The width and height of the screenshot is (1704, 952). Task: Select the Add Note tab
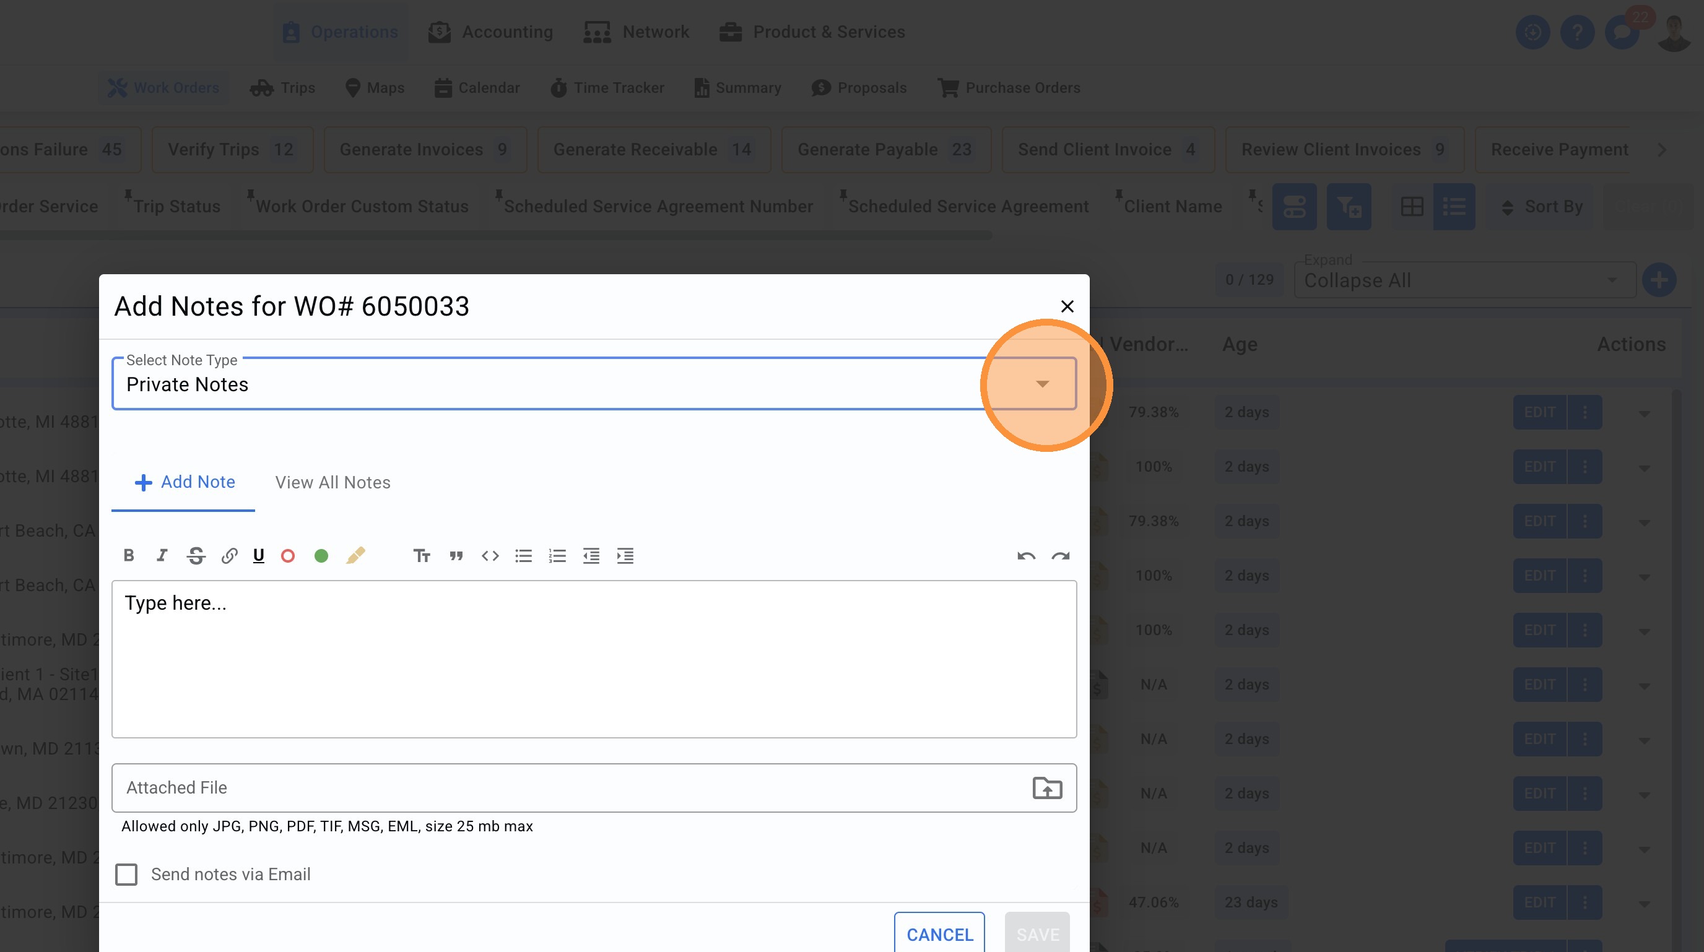pos(185,482)
